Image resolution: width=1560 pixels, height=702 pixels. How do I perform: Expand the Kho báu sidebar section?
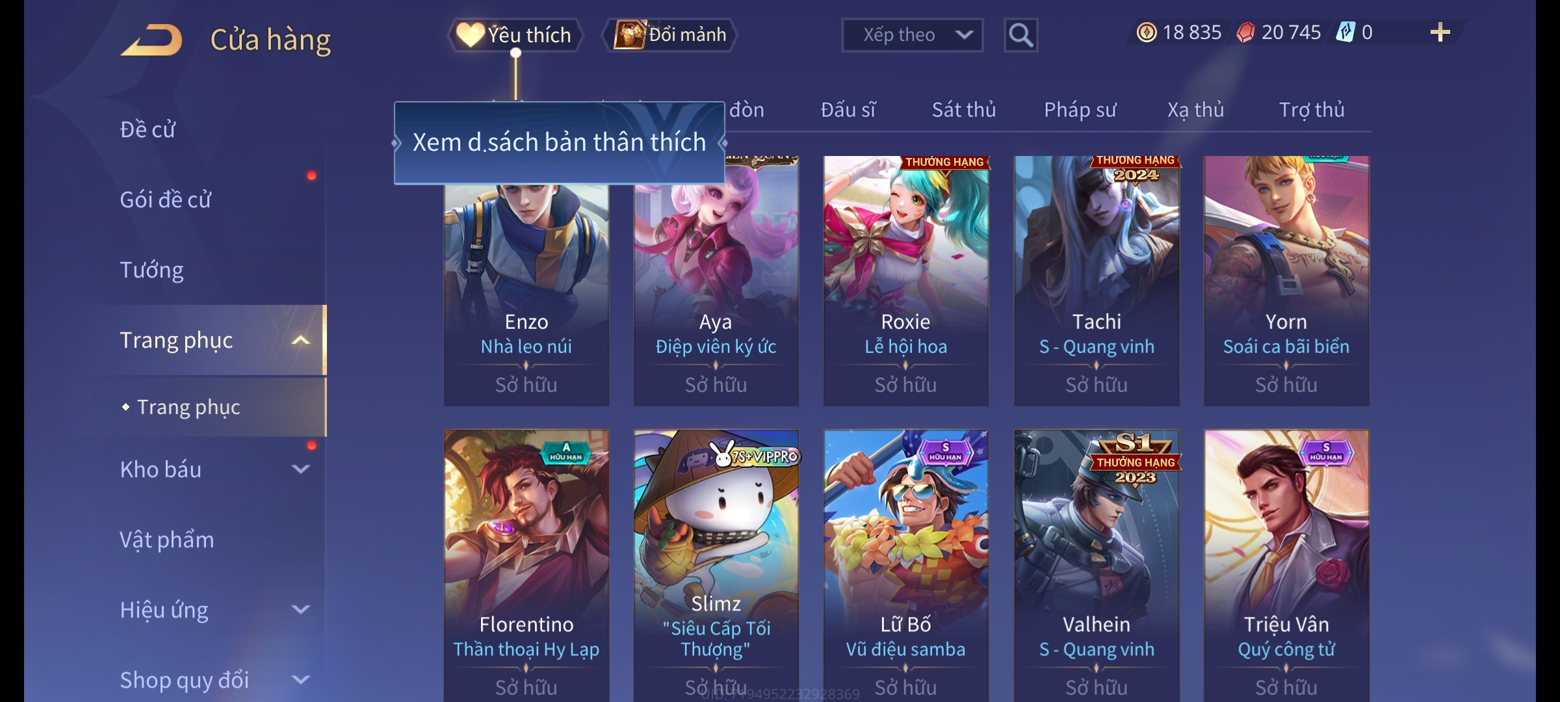click(300, 469)
